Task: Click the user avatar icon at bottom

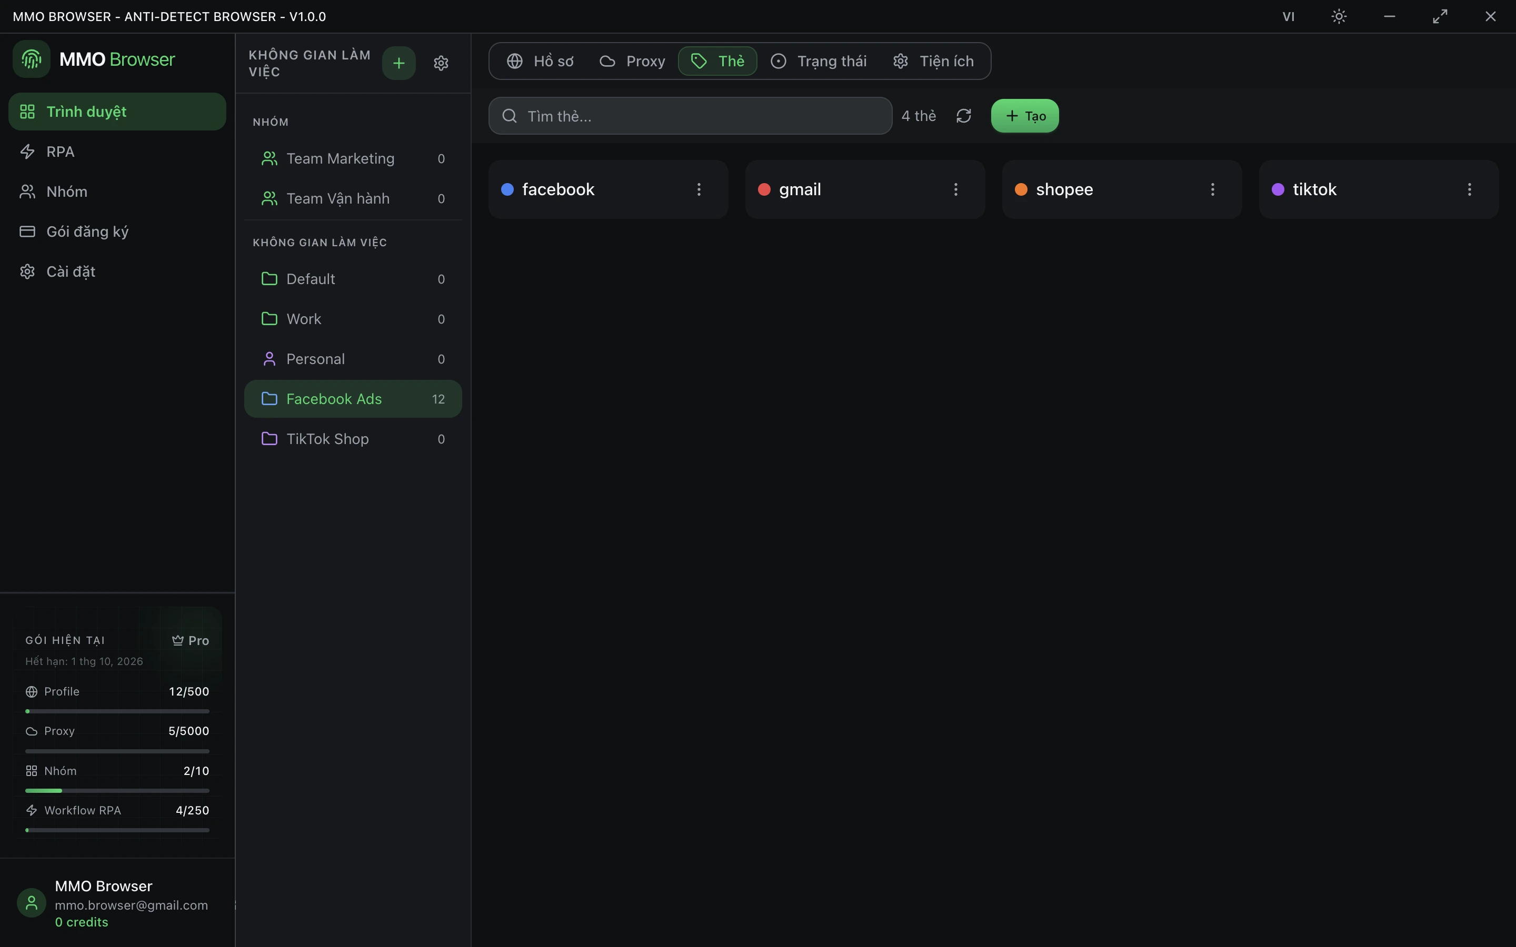Action: (32, 902)
